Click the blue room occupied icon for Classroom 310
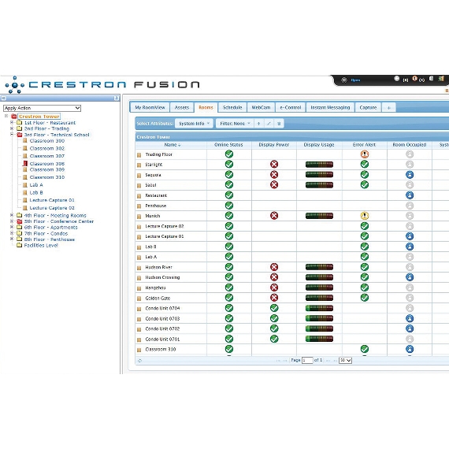This screenshot has width=449, height=449. click(410, 349)
